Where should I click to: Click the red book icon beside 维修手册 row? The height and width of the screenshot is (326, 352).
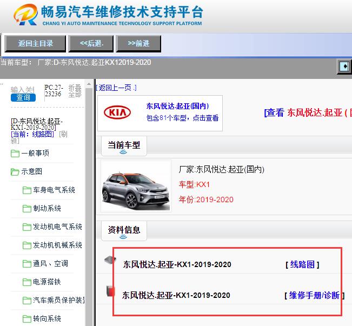[110, 291]
